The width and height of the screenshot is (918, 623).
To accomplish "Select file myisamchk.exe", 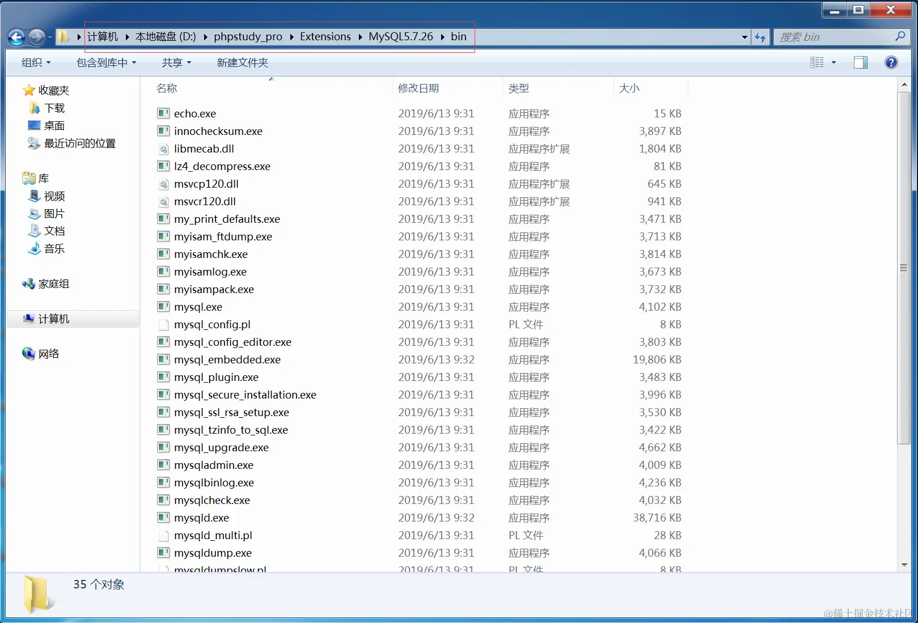I will click(x=211, y=254).
